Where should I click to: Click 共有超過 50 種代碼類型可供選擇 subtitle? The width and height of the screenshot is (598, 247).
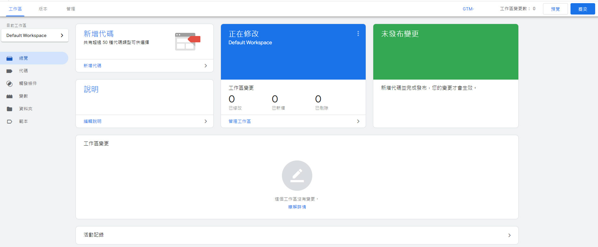click(116, 42)
